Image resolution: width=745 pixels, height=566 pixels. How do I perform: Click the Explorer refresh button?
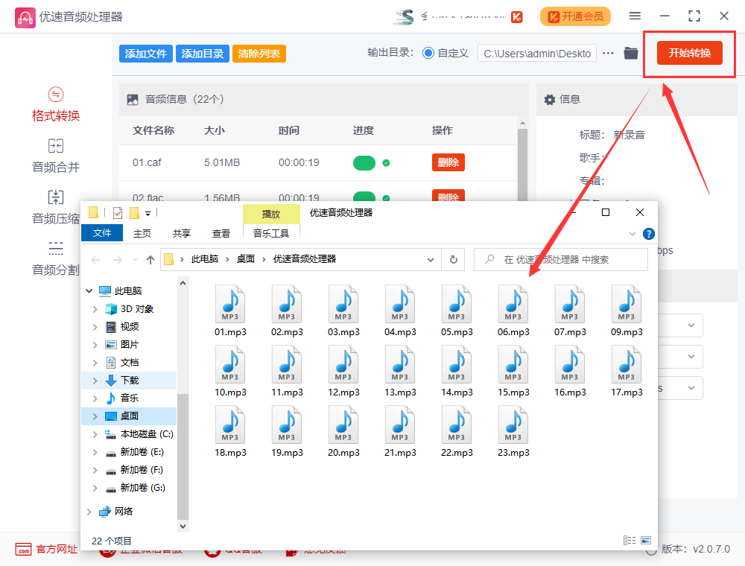point(454,260)
